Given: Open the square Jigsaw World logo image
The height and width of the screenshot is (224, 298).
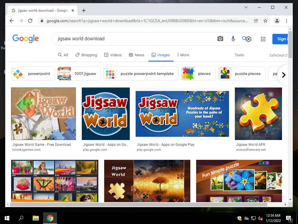Looking at the screenshot, I should click(106, 114).
